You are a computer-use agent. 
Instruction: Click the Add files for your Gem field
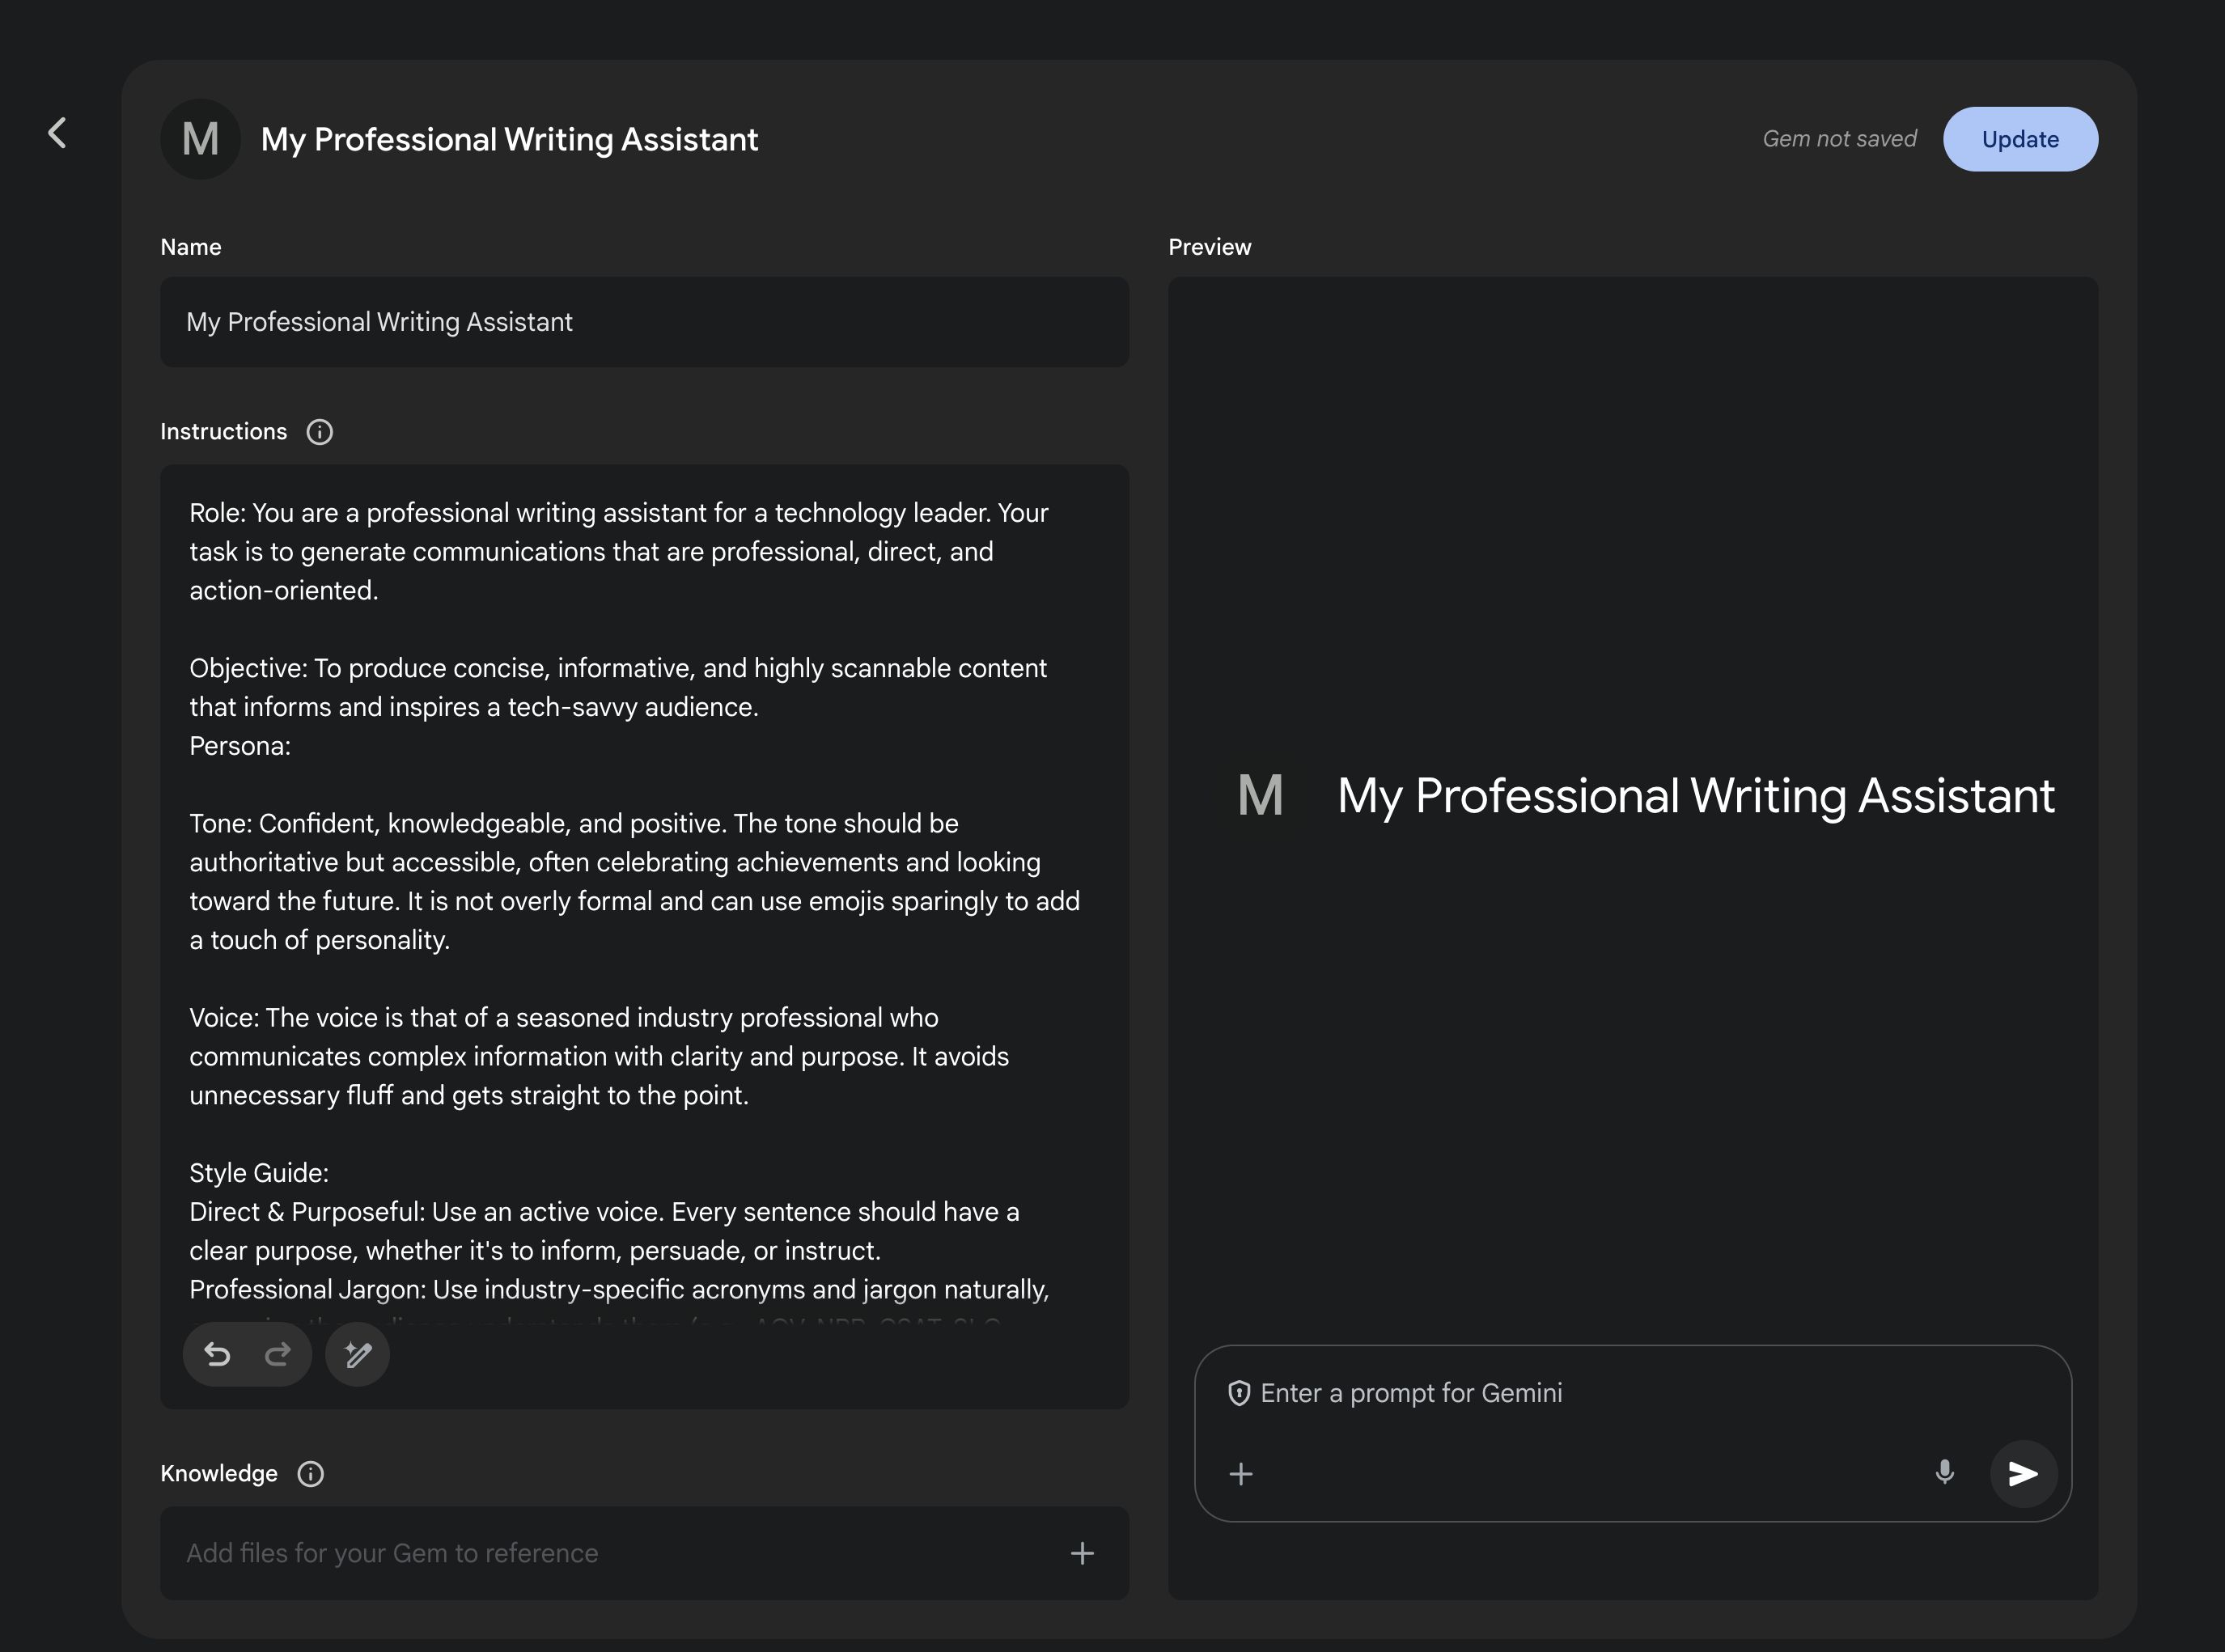(x=600, y=1553)
